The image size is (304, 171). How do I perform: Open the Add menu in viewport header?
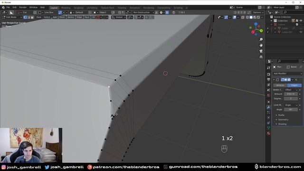(55, 17)
